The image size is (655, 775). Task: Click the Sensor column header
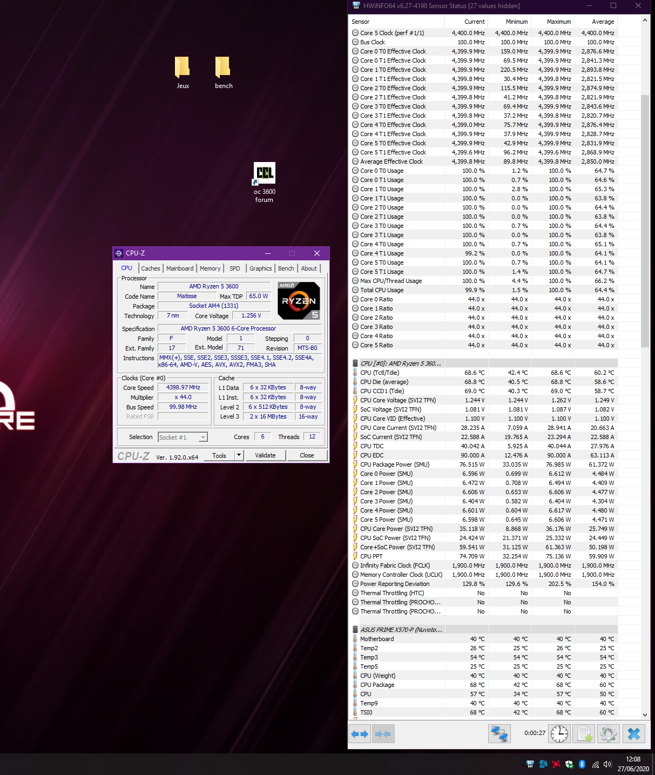tap(397, 22)
